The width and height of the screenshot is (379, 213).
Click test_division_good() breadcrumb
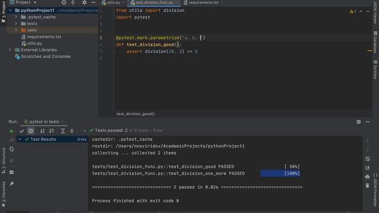pos(136,114)
